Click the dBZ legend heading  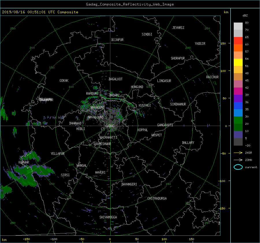245,16
